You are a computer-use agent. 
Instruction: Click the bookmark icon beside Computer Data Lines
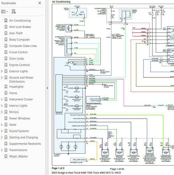(x=6, y=46)
